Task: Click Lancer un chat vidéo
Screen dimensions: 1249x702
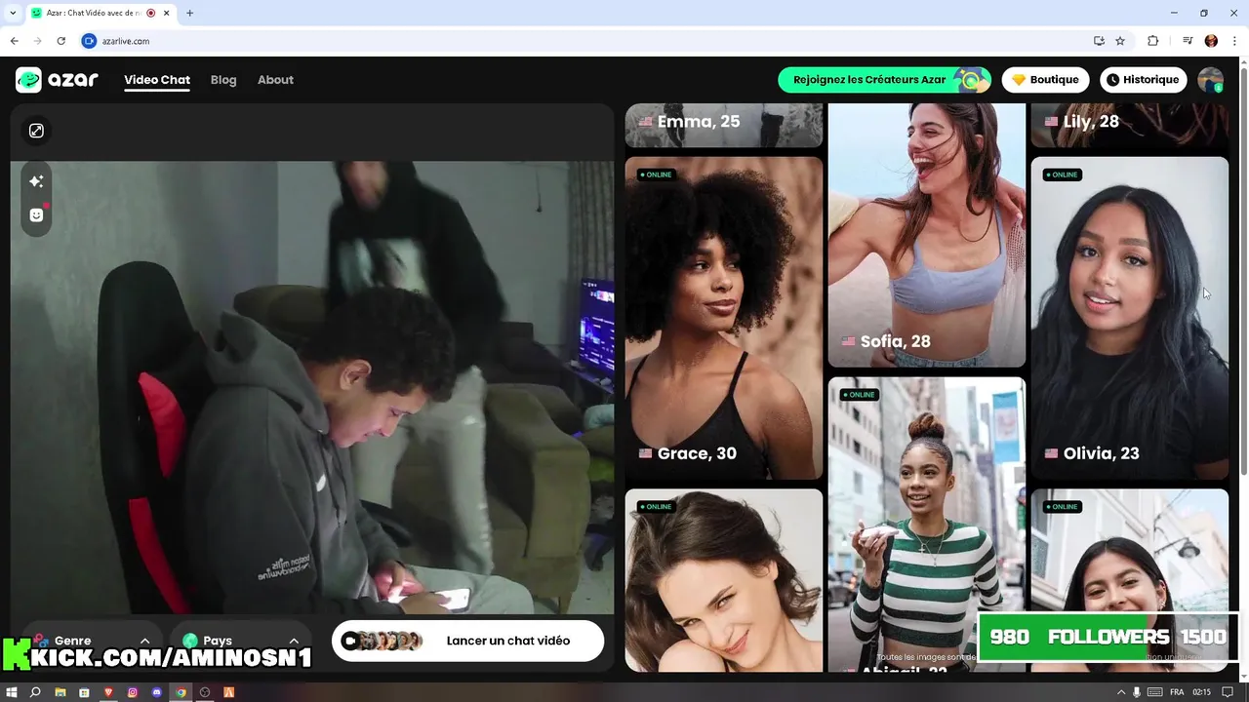Action: coord(467,641)
